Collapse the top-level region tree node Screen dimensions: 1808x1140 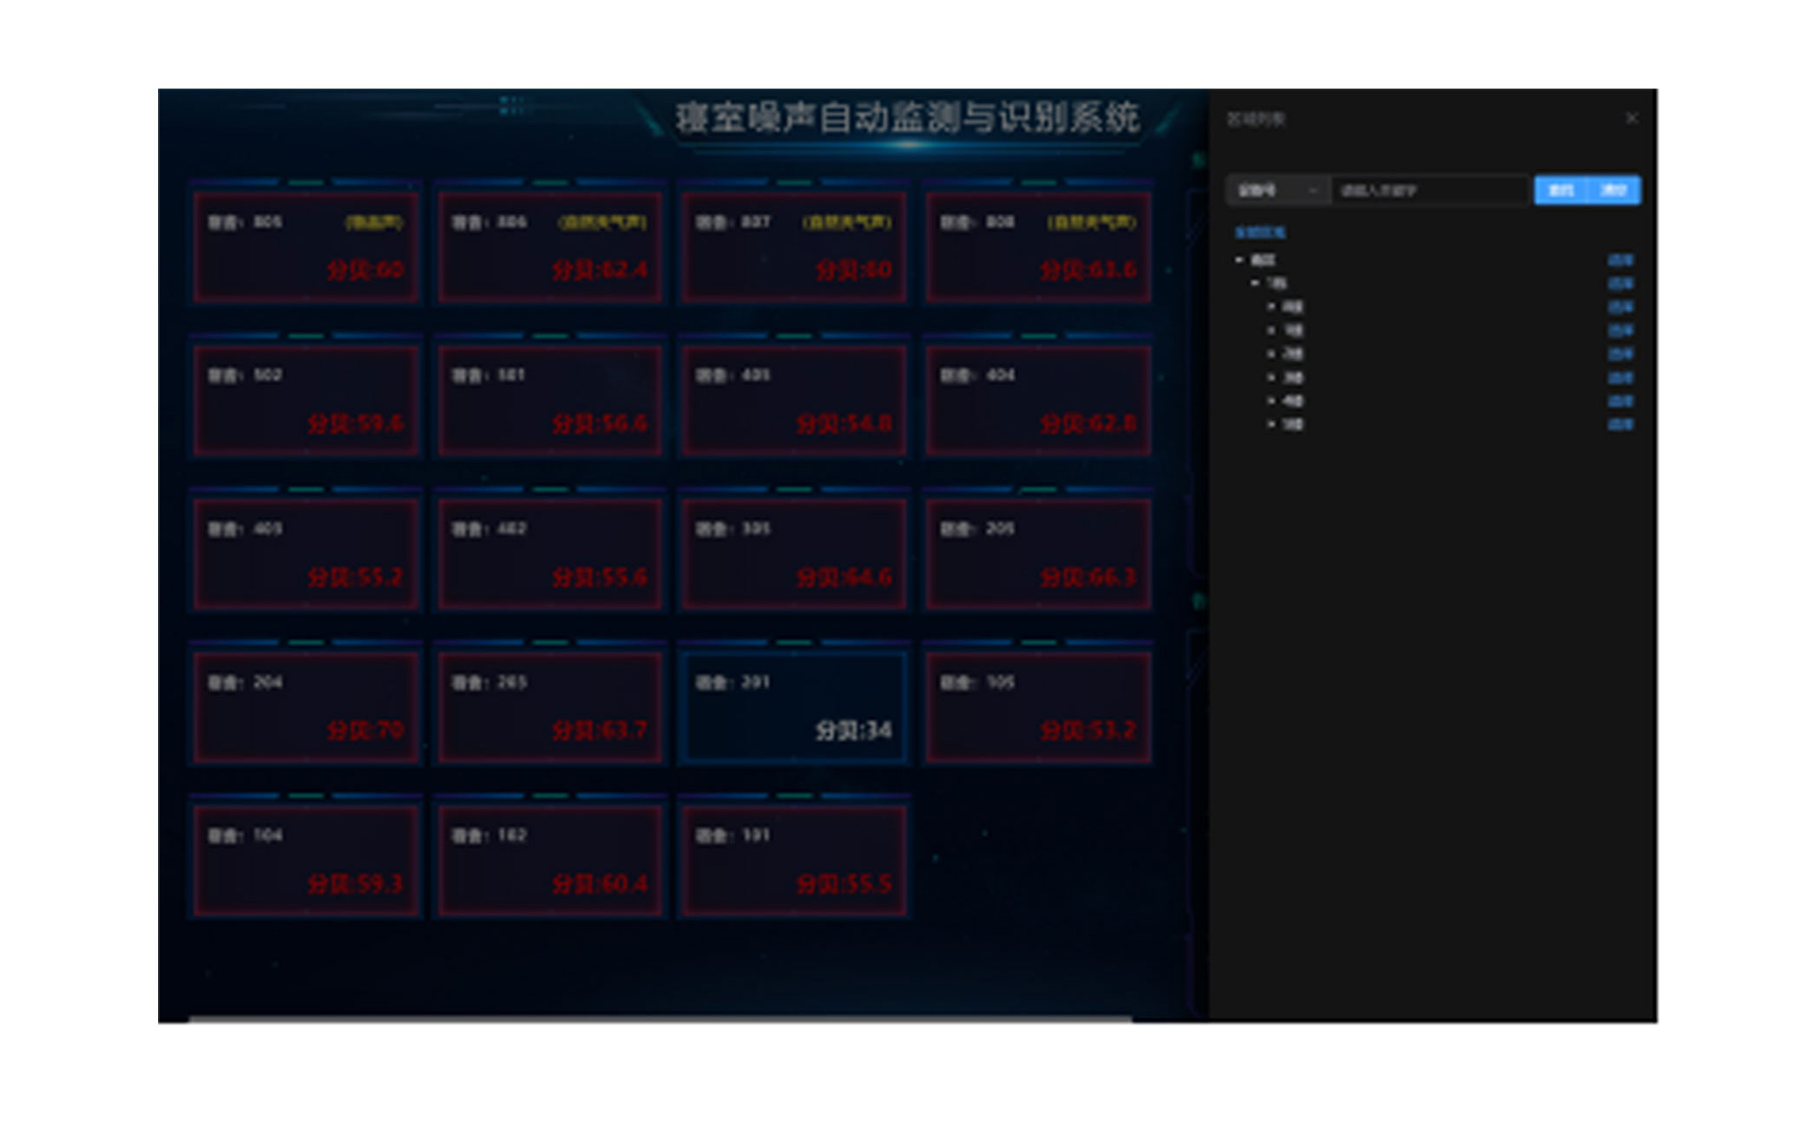tap(1239, 259)
